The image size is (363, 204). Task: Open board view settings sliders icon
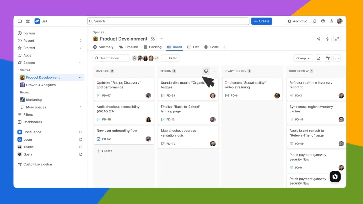point(328,58)
